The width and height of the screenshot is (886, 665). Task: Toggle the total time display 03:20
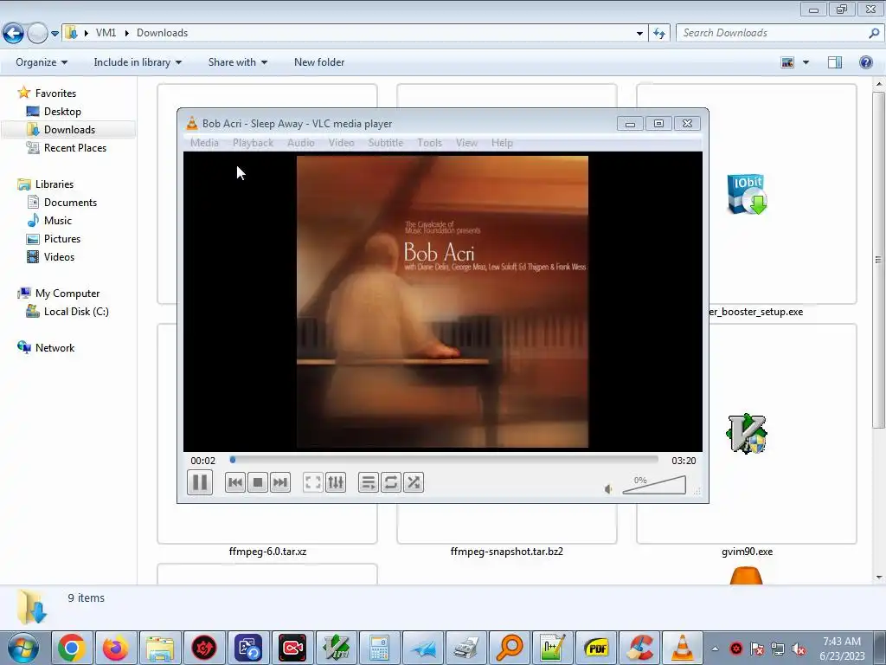(684, 461)
